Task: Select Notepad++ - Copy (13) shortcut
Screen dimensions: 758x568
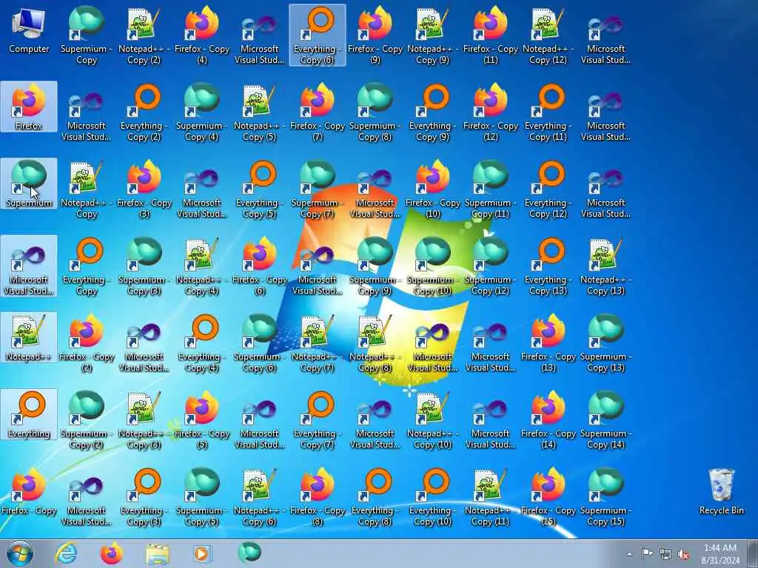Action: pos(606,266)
